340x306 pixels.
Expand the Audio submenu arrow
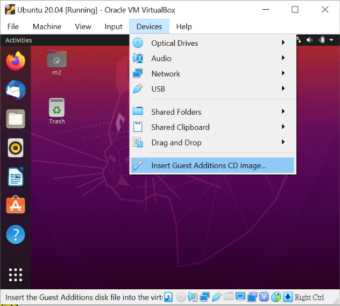(283, 58)
